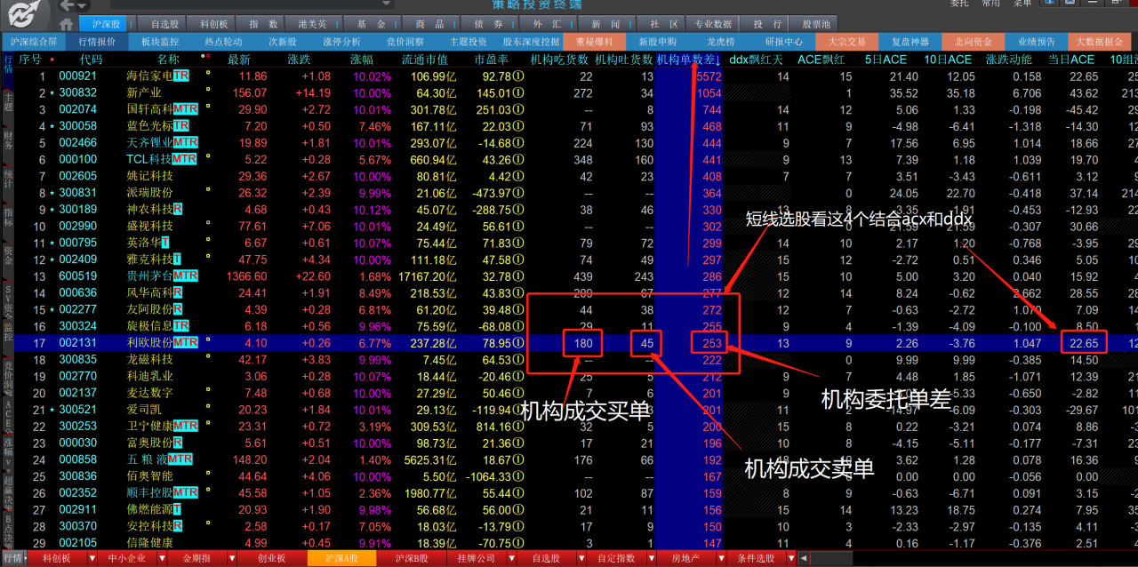Open the home icon
1138x567 pixels.
(x=68, y=24)
